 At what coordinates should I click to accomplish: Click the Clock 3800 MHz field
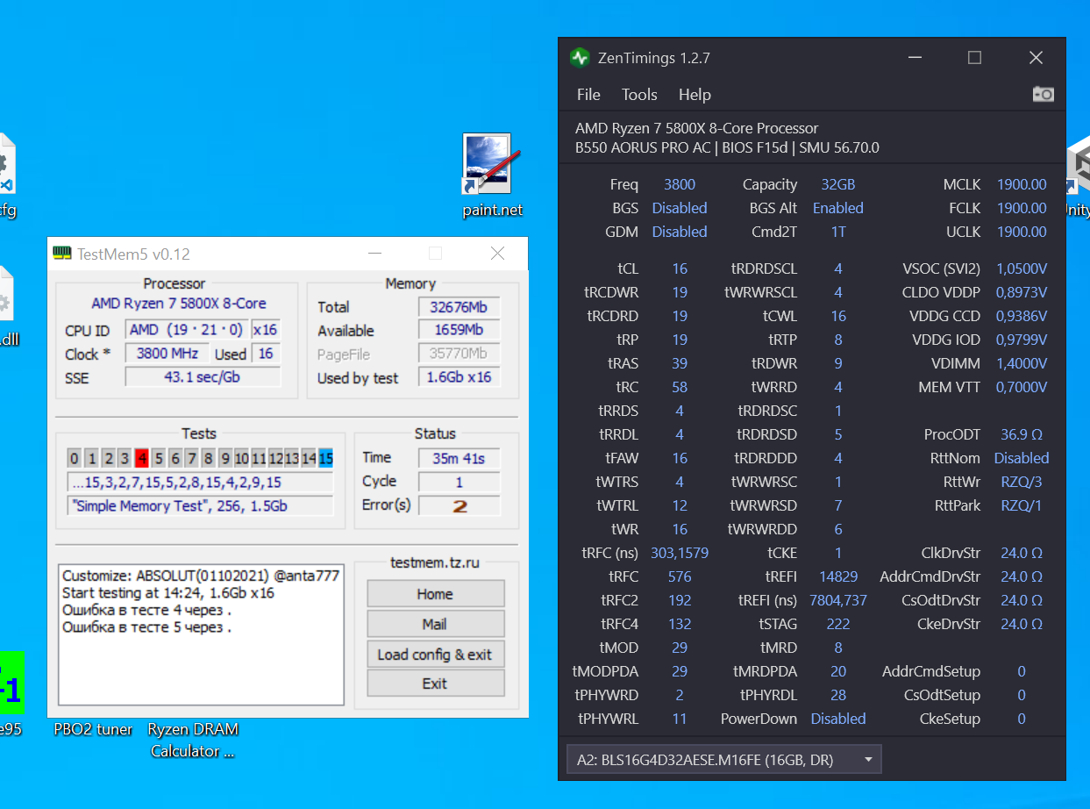(x=167, y=354)
